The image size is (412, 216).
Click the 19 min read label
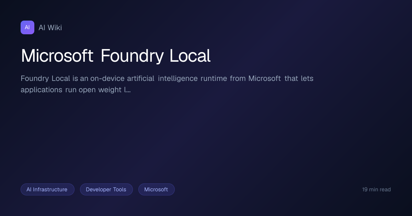point(376,189)
